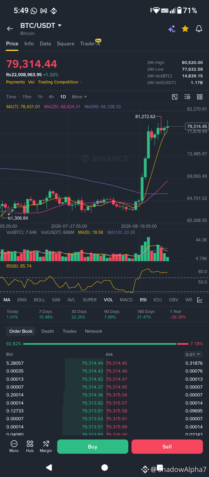This screenshot has height=477, width=209.
Task: Select the 1h chart interval
Action: coord(40,97)
